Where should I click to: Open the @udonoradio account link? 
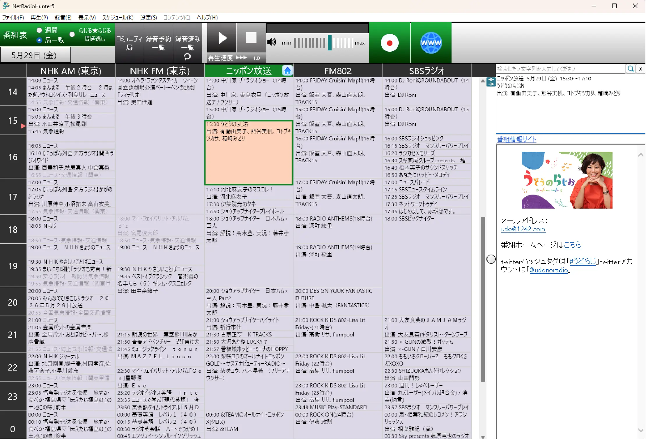pyautogui.click(x=548, y=270)
